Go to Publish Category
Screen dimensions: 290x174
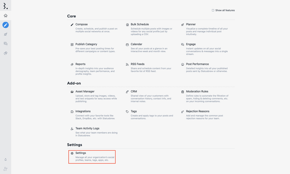[x=86, y=44]
